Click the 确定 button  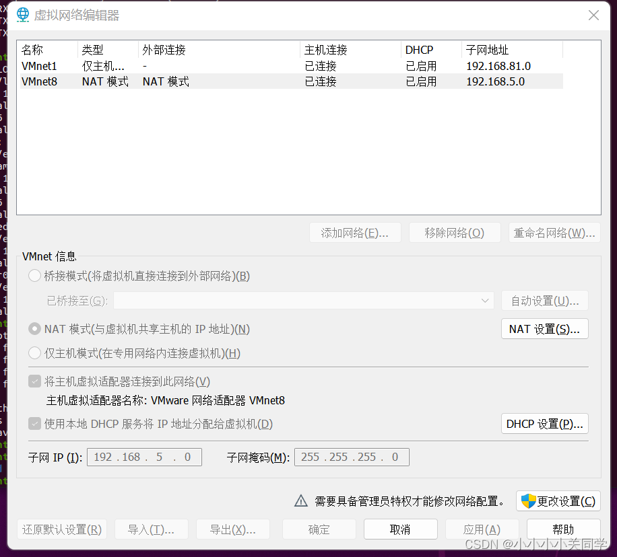319,529
